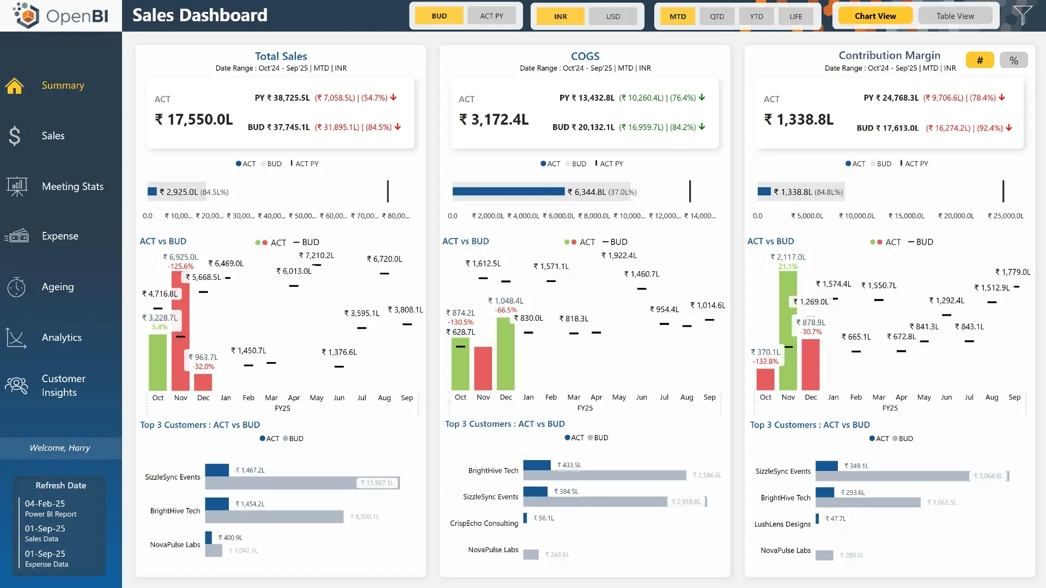Open the Expense page icon
The image size is (1046, 588).
coord(17,236)
